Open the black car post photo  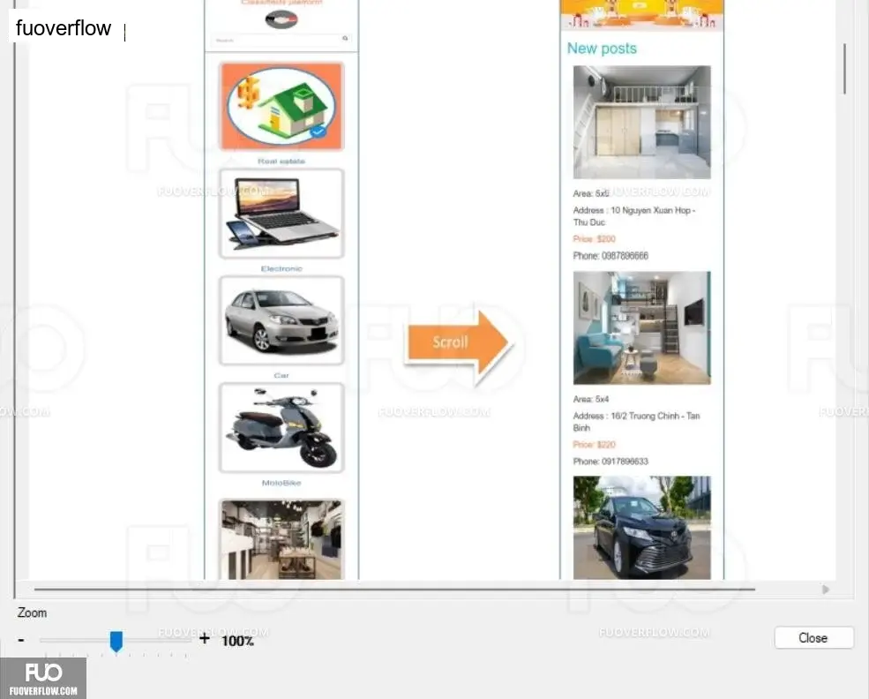pos(641,528)
